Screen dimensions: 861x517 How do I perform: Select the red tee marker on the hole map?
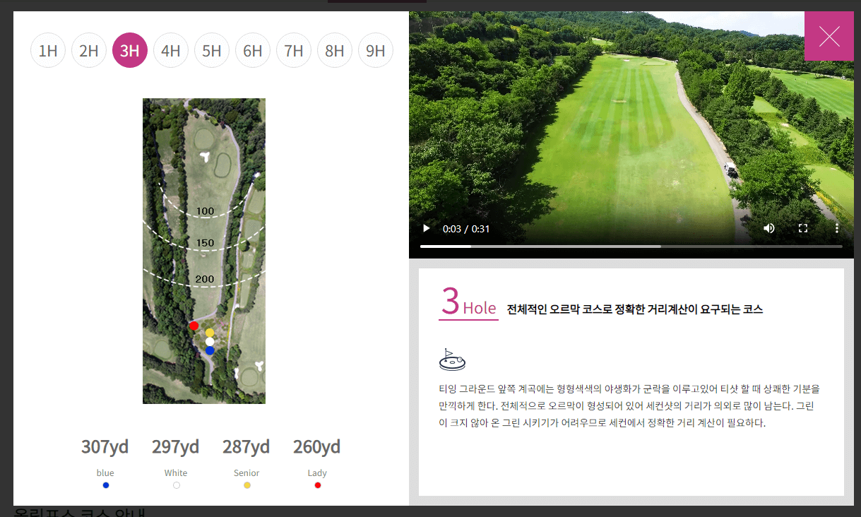[194, 326]
